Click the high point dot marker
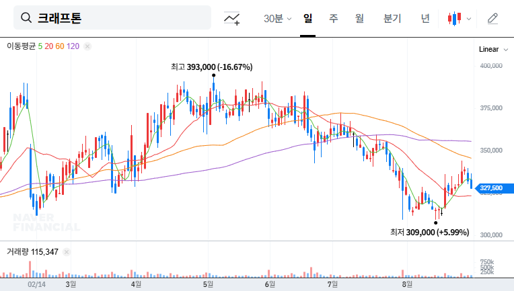The image size is (514, 291). pyautogui.click(x=214, y=75)
